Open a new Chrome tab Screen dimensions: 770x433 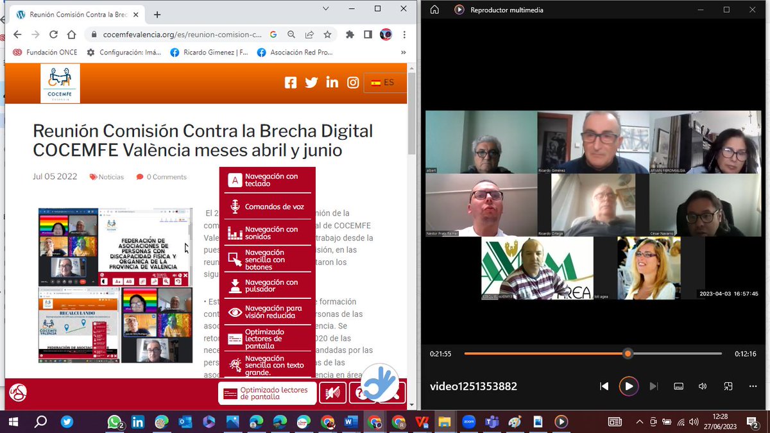pos(157,14)
